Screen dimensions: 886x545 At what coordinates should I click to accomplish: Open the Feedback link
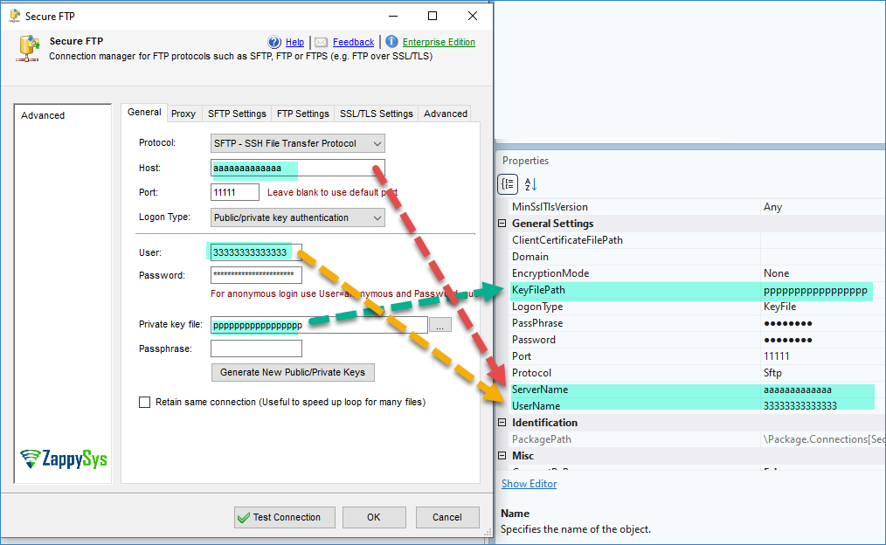pos(353,42)
